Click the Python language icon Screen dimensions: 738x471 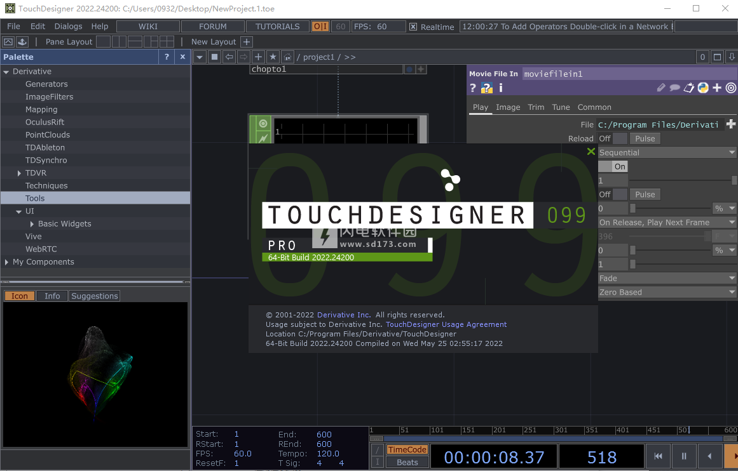tap(703, 88)
